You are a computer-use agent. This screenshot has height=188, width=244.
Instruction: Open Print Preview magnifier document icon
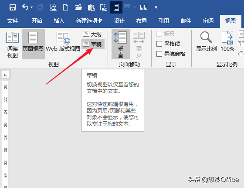53,7
